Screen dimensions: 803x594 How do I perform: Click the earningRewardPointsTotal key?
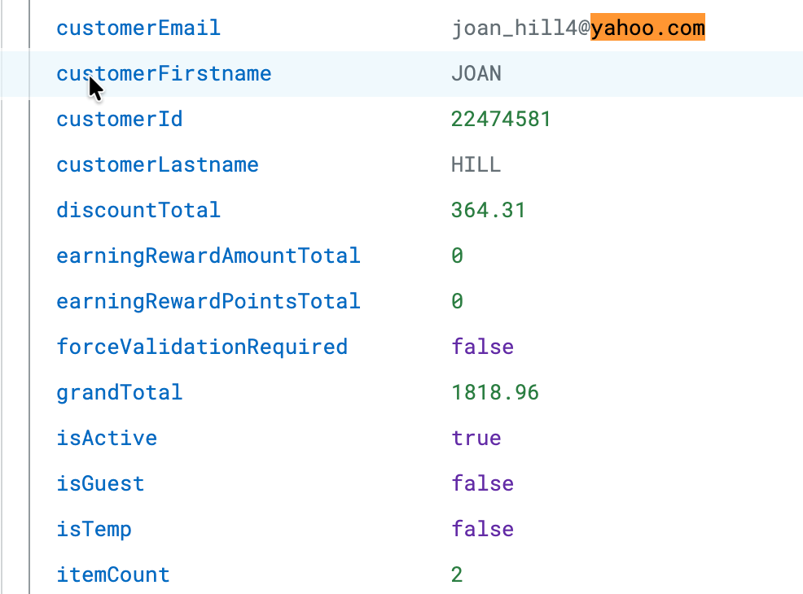point(208,302)
